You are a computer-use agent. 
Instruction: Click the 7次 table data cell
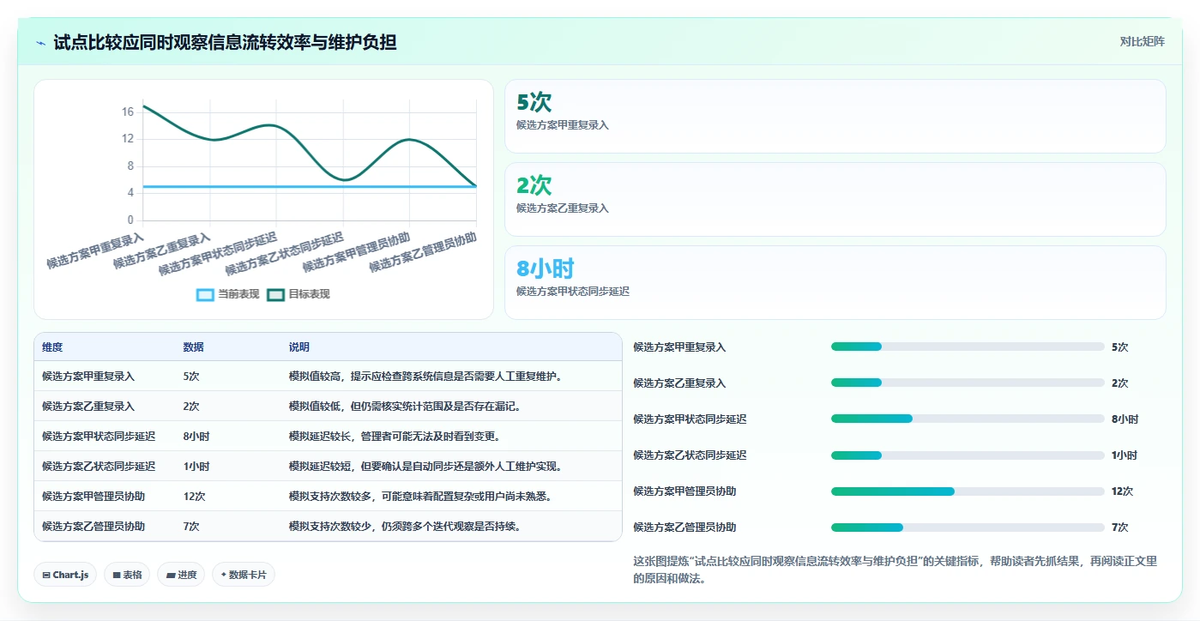pos(191,527)
